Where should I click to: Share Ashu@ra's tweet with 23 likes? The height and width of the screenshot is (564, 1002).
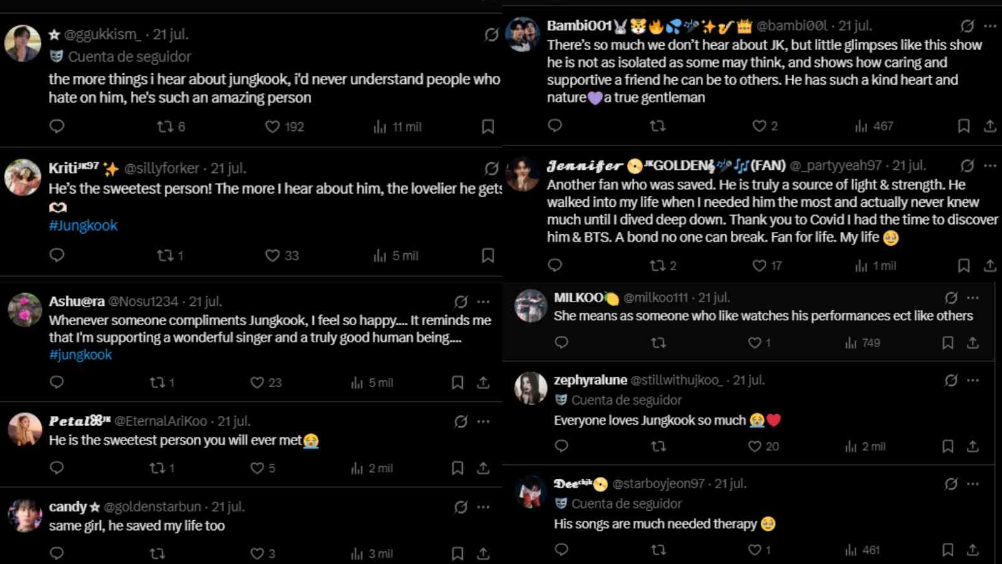pos(483,382)
